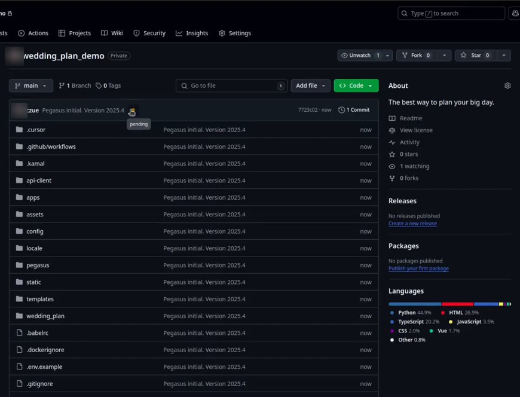The width and height of the screenshot is (520, 397).
Task: View the 0 Tags link
Action: coord(108,85)
